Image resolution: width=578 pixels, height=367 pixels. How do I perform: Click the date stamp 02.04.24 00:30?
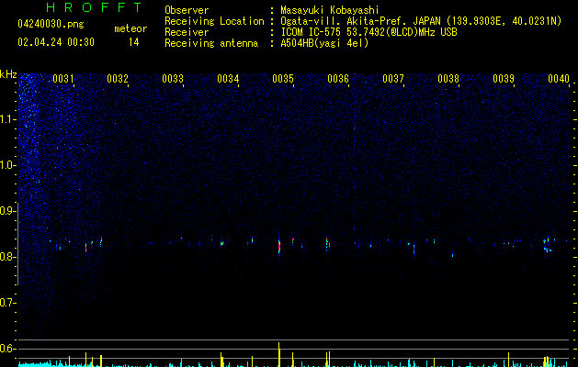[56, 42]
